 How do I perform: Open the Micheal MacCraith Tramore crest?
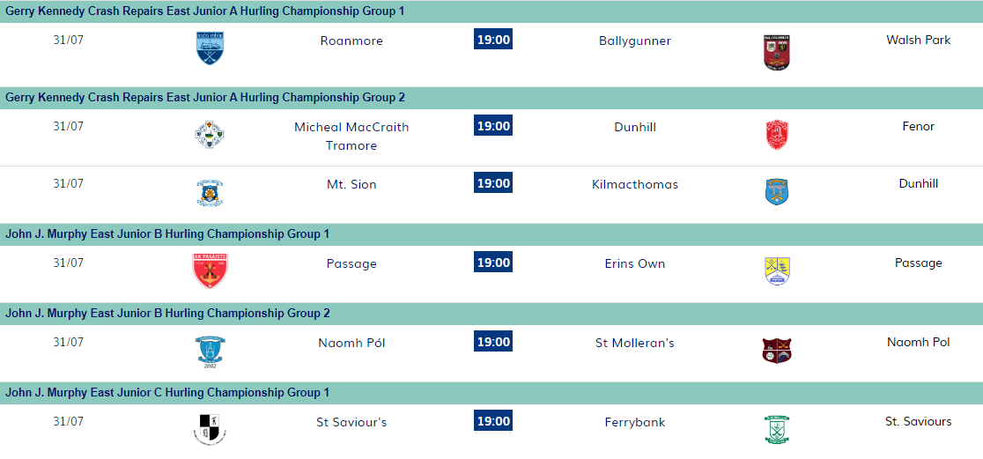tap(210, 135)
